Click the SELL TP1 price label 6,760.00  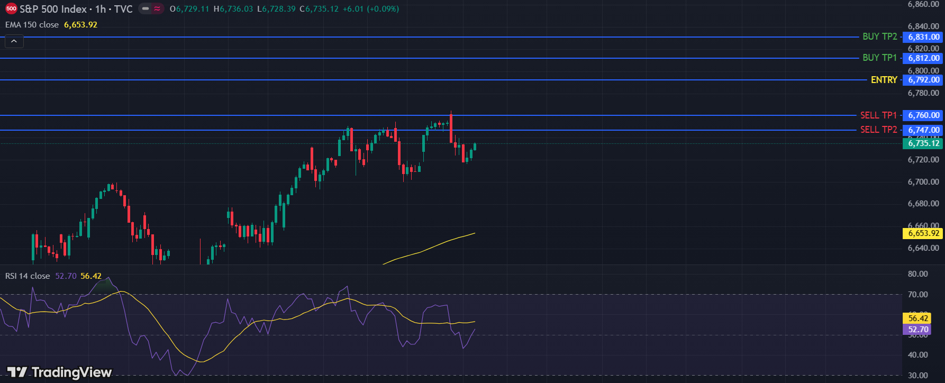[923, 115]
